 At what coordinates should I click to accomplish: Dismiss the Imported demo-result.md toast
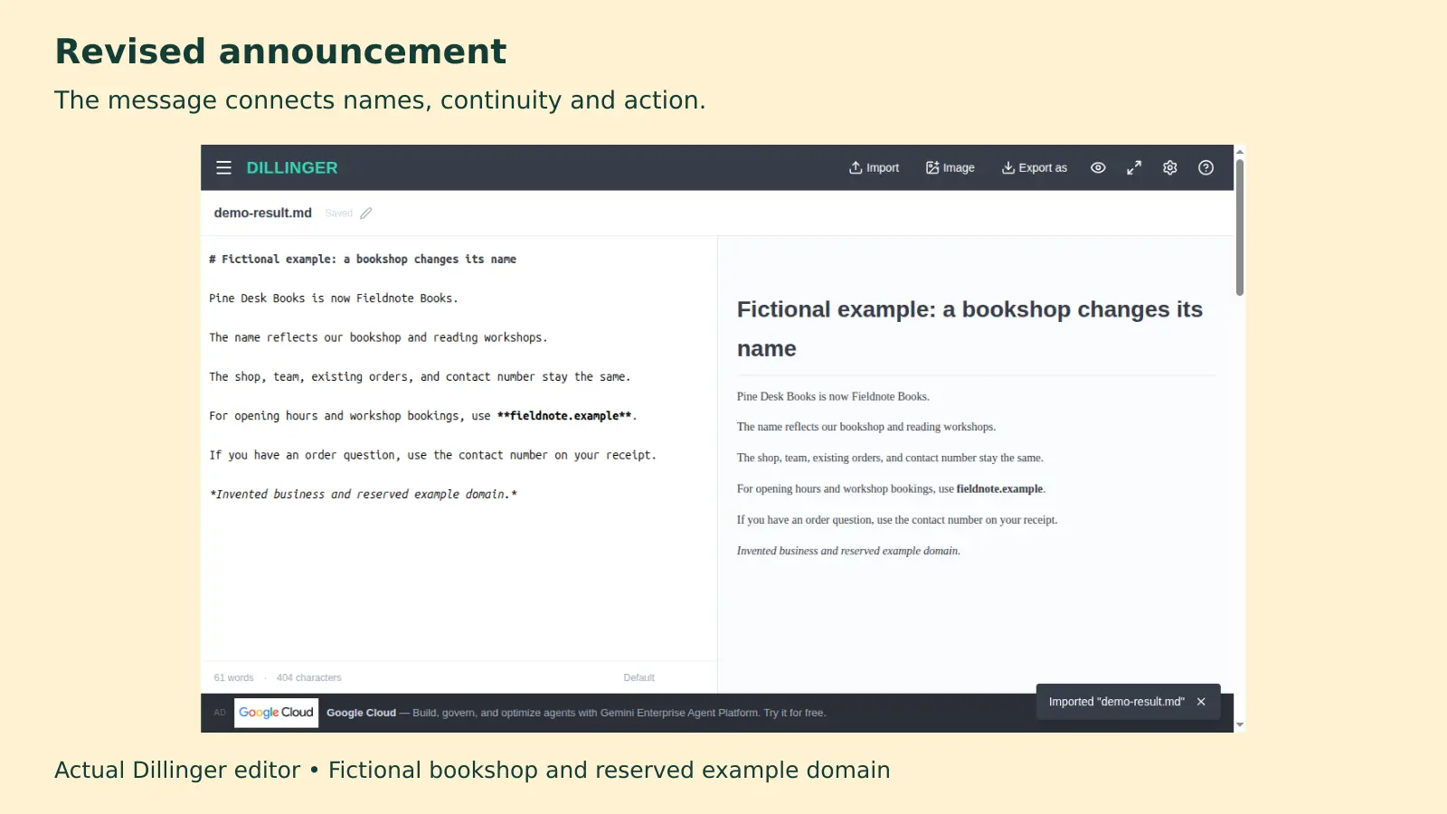tap(1201, 702)
